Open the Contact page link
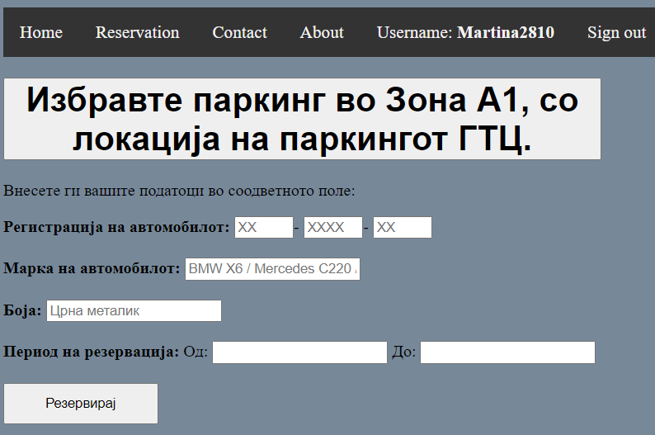Viewport: 655px width, 435px height. coord(239,32)
